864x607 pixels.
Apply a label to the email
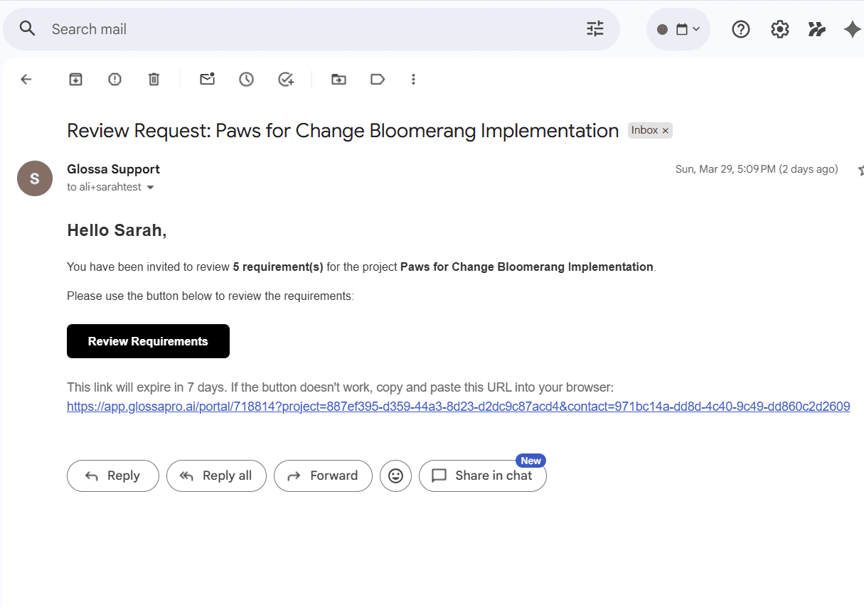[378, 79]
